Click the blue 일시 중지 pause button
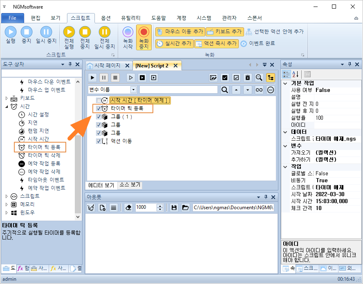363x284 pixels. pyautogui.click(x=46, y=35)
